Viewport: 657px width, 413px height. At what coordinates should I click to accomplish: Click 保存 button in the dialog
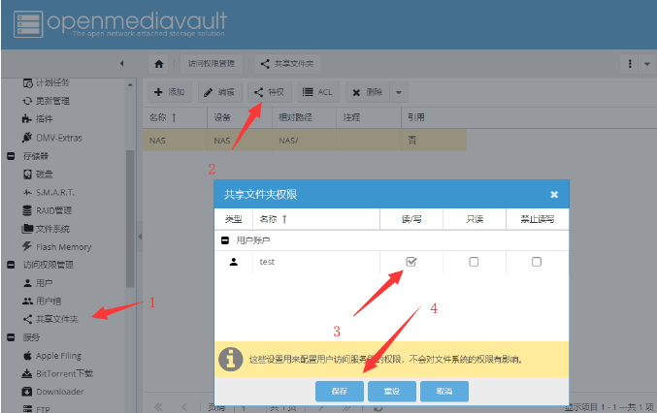coord(339,391)
